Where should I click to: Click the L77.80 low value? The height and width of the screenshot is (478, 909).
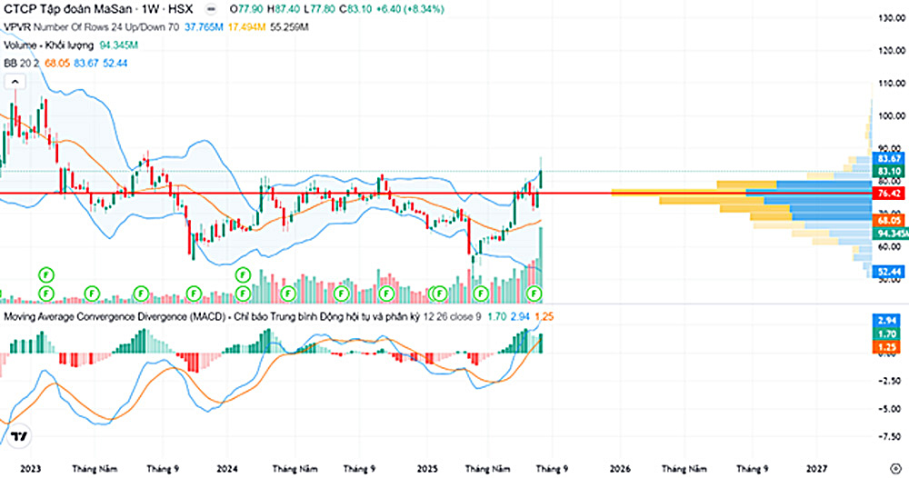(320, 9)
